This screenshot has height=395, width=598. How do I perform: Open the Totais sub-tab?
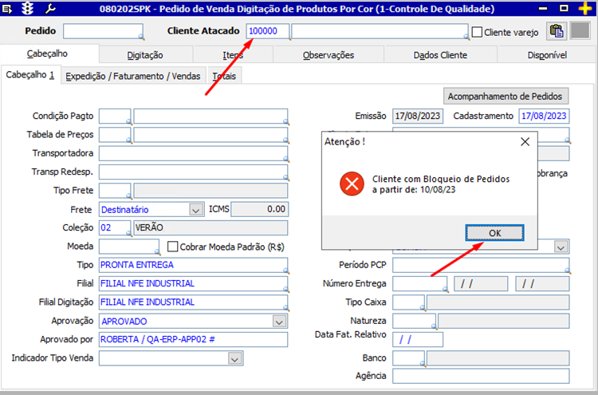pos(224,76)
